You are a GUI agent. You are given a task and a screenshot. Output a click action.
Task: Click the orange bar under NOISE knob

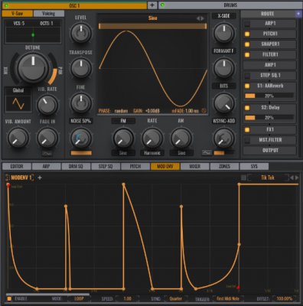click(x=81, y=153)
